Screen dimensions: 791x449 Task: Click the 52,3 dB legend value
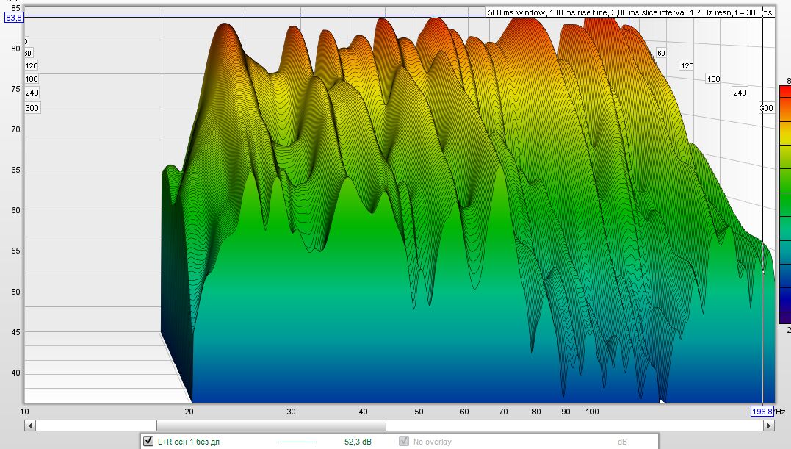358,442
